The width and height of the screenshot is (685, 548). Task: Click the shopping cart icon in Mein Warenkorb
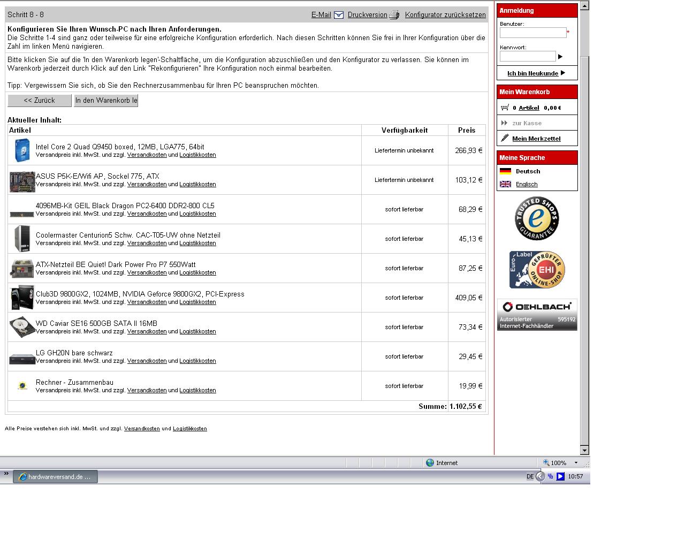505,108
